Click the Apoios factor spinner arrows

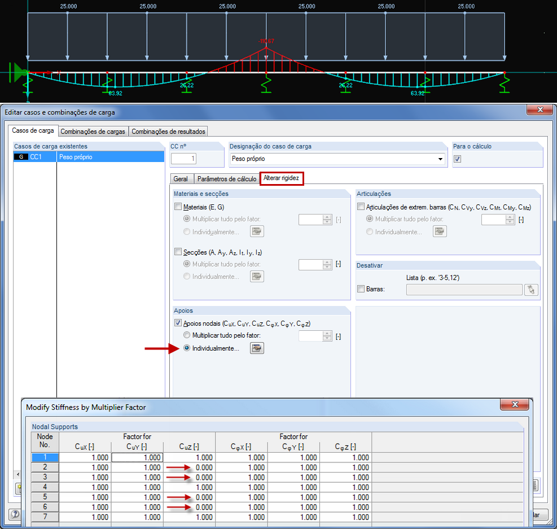327,336
